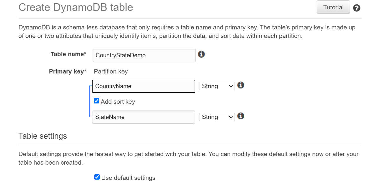Click the default settings description paragraph
This screenshot has width=381, height=184.
188,158
